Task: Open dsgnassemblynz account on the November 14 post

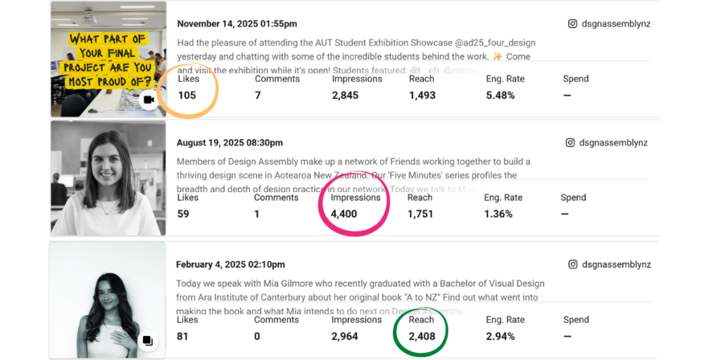Action: 617,24
